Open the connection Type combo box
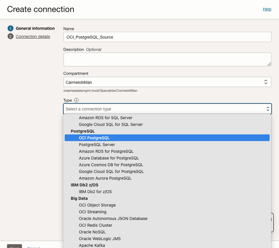The width and height of the screenshot is (279, 248). [x=167, y=109]
